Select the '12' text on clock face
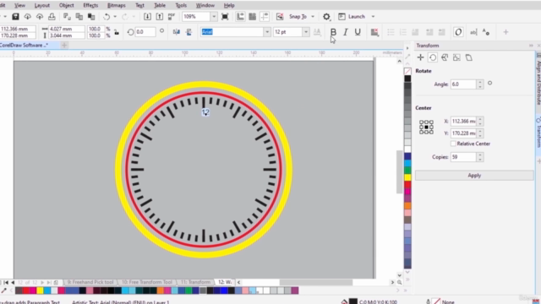The width and height of the screenshot is (541, 304). click(x=205, y=112)
